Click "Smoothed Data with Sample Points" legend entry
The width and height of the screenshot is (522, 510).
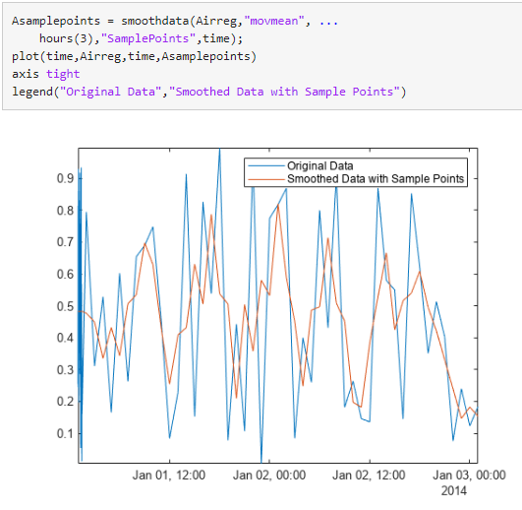[376, 178]
